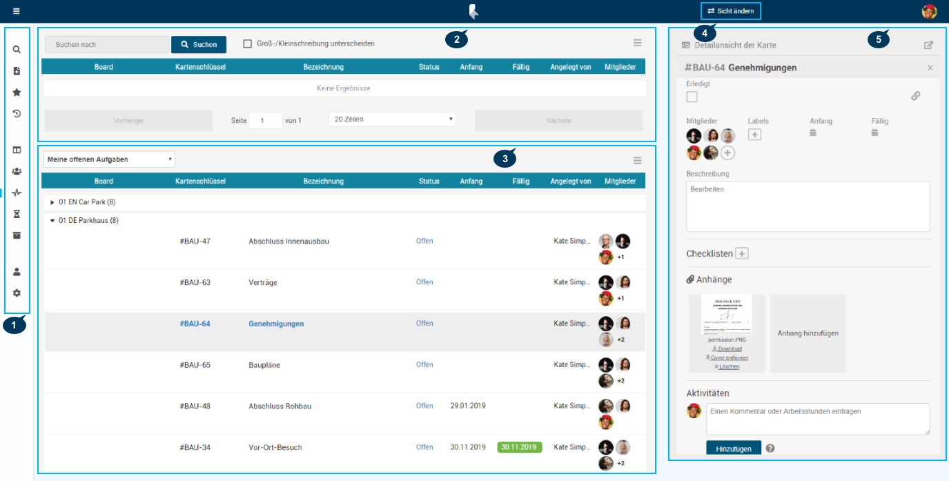
Task: Click the Suchen button
Action: click(x=199, y=45)
